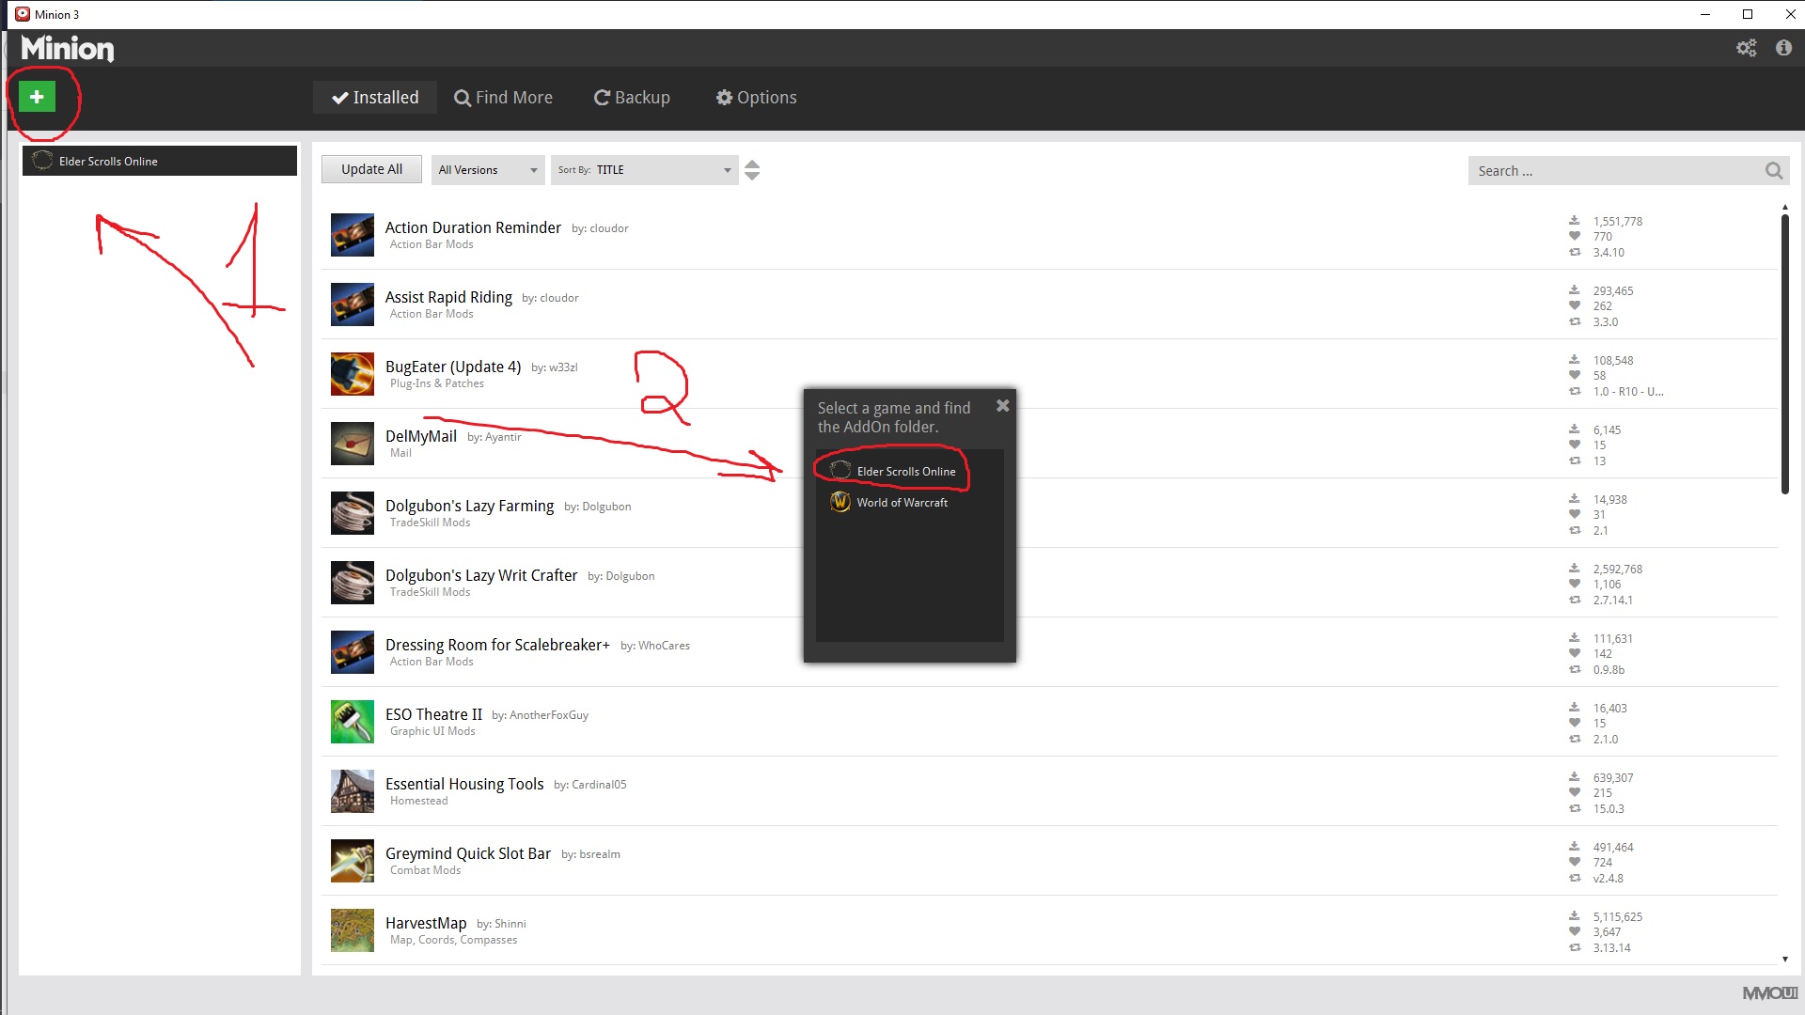Viewport: 1805px width, 1015px height.
Task: Open the HarvestMap addon title
Action: (x=426, y=923)
